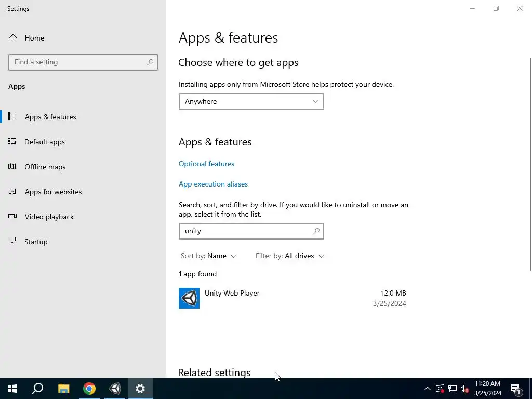
Task: Open the Windows Start menu
Action: [12, 389]
